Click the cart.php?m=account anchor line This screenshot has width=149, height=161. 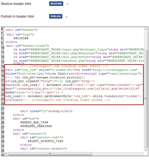pyautogui.click(x=78, y=53)
